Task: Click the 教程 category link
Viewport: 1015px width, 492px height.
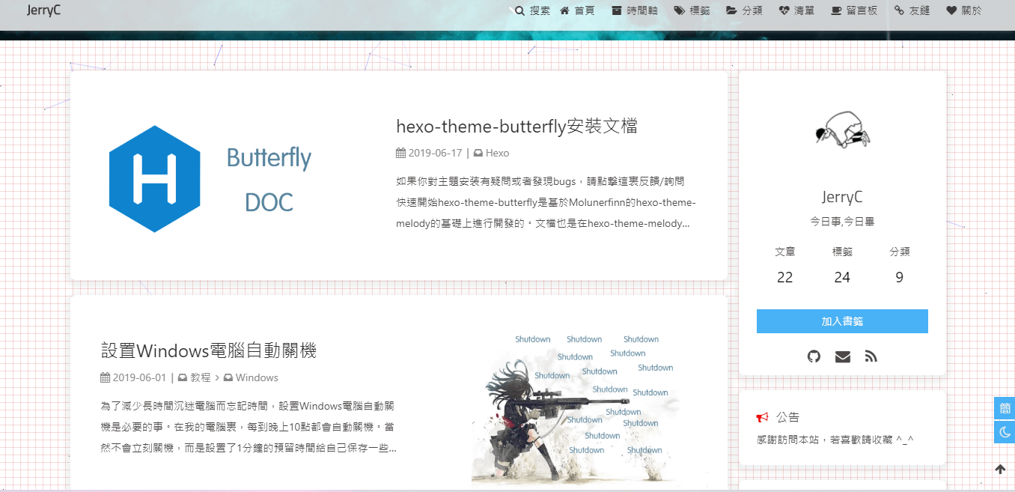Action: click(x=201, y=377)
